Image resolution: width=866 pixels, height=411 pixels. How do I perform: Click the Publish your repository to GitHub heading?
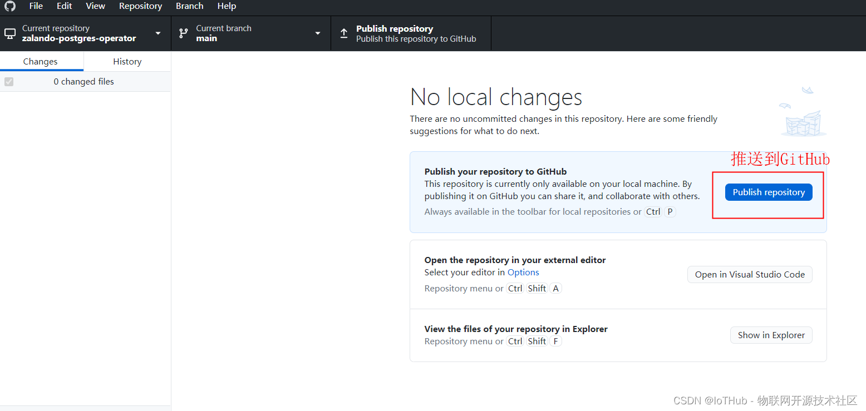(x=496, y=172)
